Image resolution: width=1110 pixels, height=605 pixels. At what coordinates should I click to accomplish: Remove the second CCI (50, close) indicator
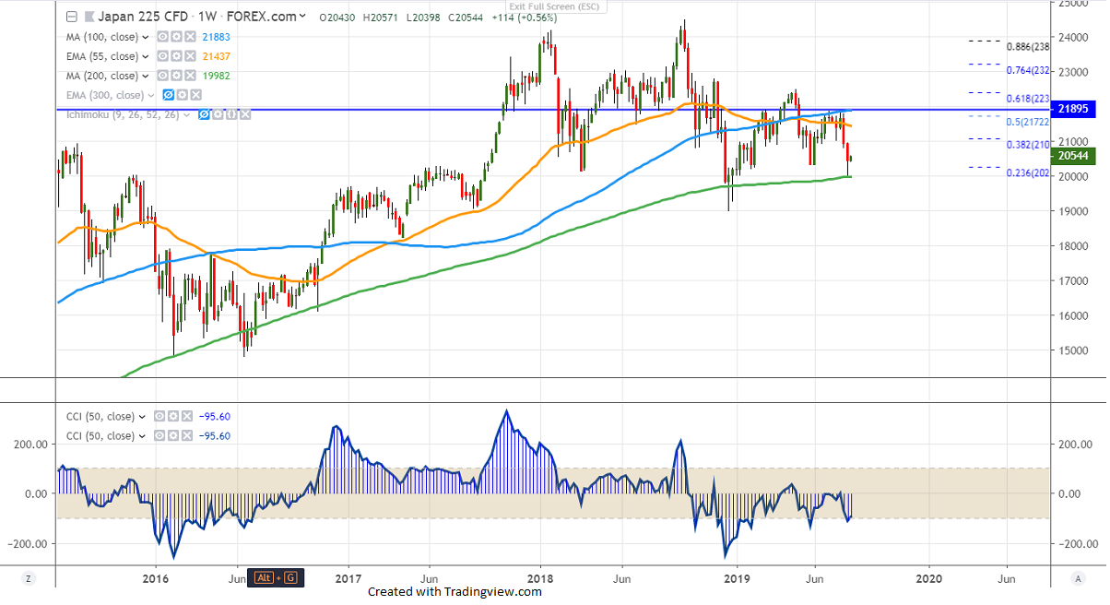[x=186, y=436]
